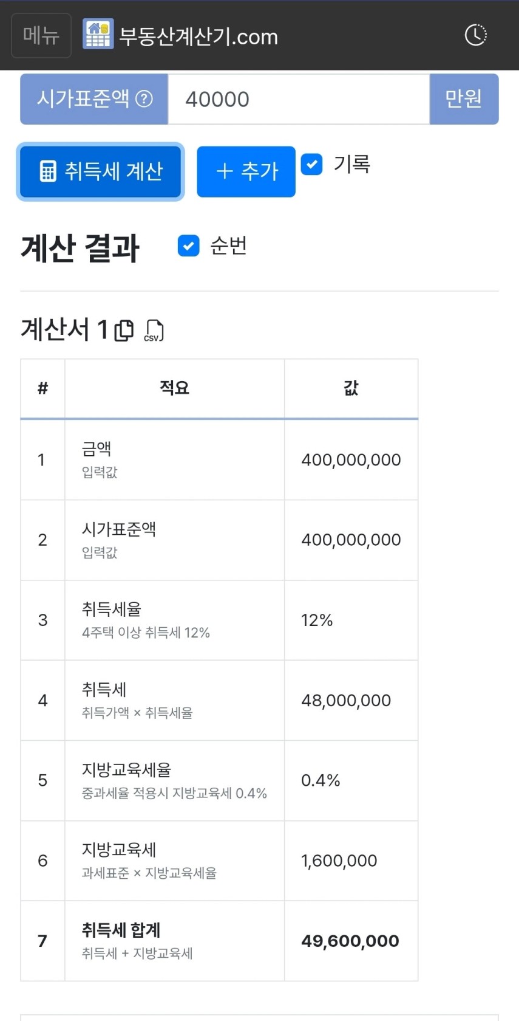Screen dimensions: 519x1021
Task: Select the 취득세 합계 value 49,600,000
Action: [350, 941]
